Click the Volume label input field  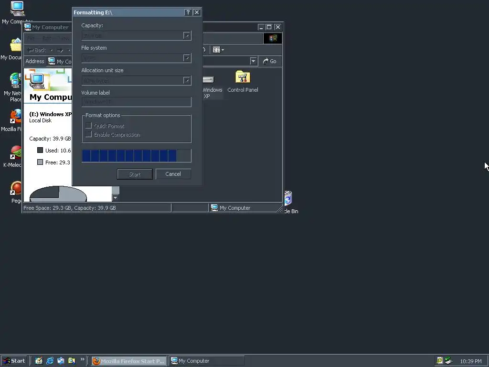(x=136, y=102)
